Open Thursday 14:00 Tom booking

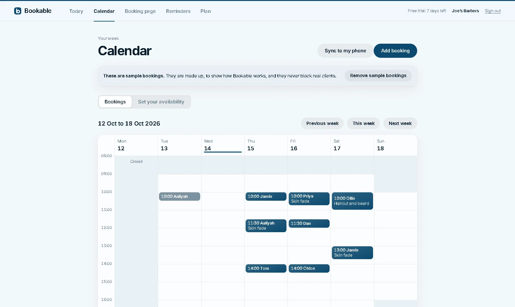(x=266, y=268)
